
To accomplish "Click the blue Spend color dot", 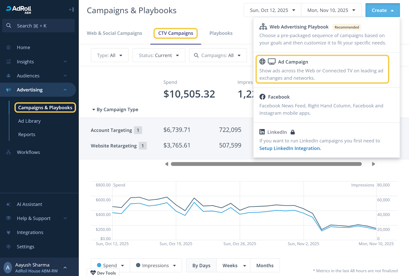I will click(x=99, y=265).
